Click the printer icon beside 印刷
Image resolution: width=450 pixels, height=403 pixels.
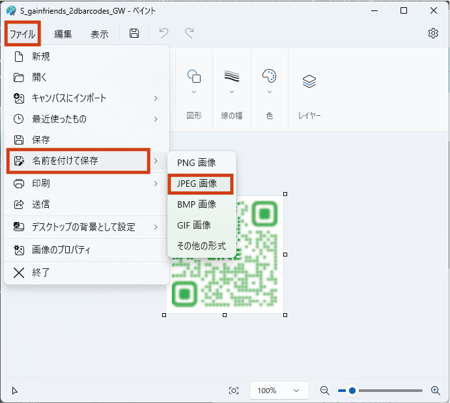point(19,184)
